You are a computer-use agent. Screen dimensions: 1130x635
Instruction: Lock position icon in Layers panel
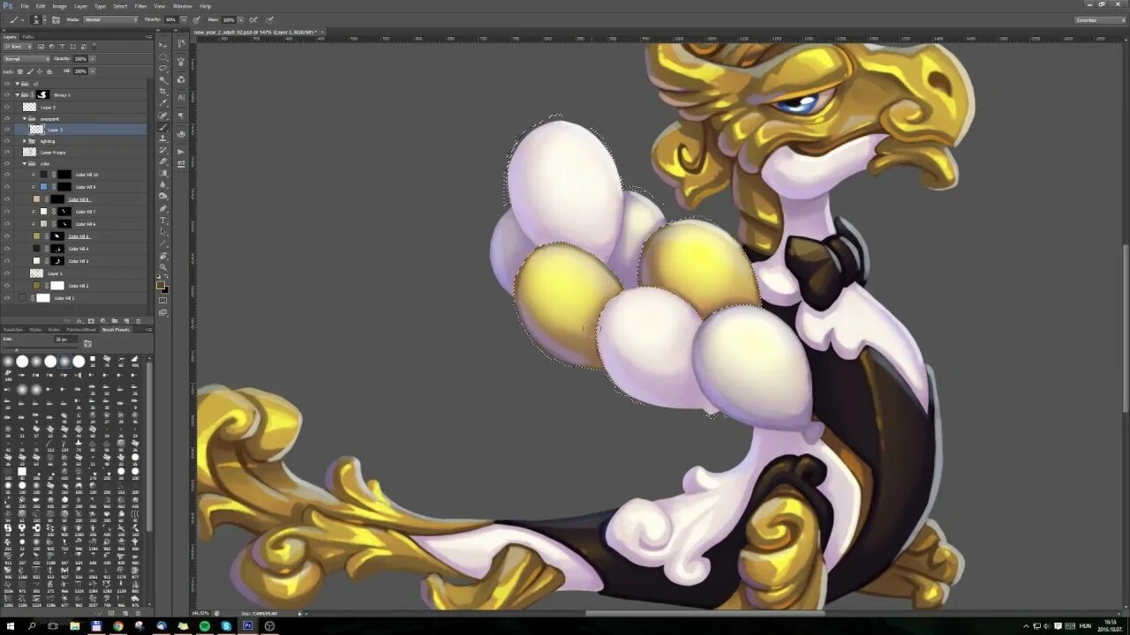click(40, 71)
